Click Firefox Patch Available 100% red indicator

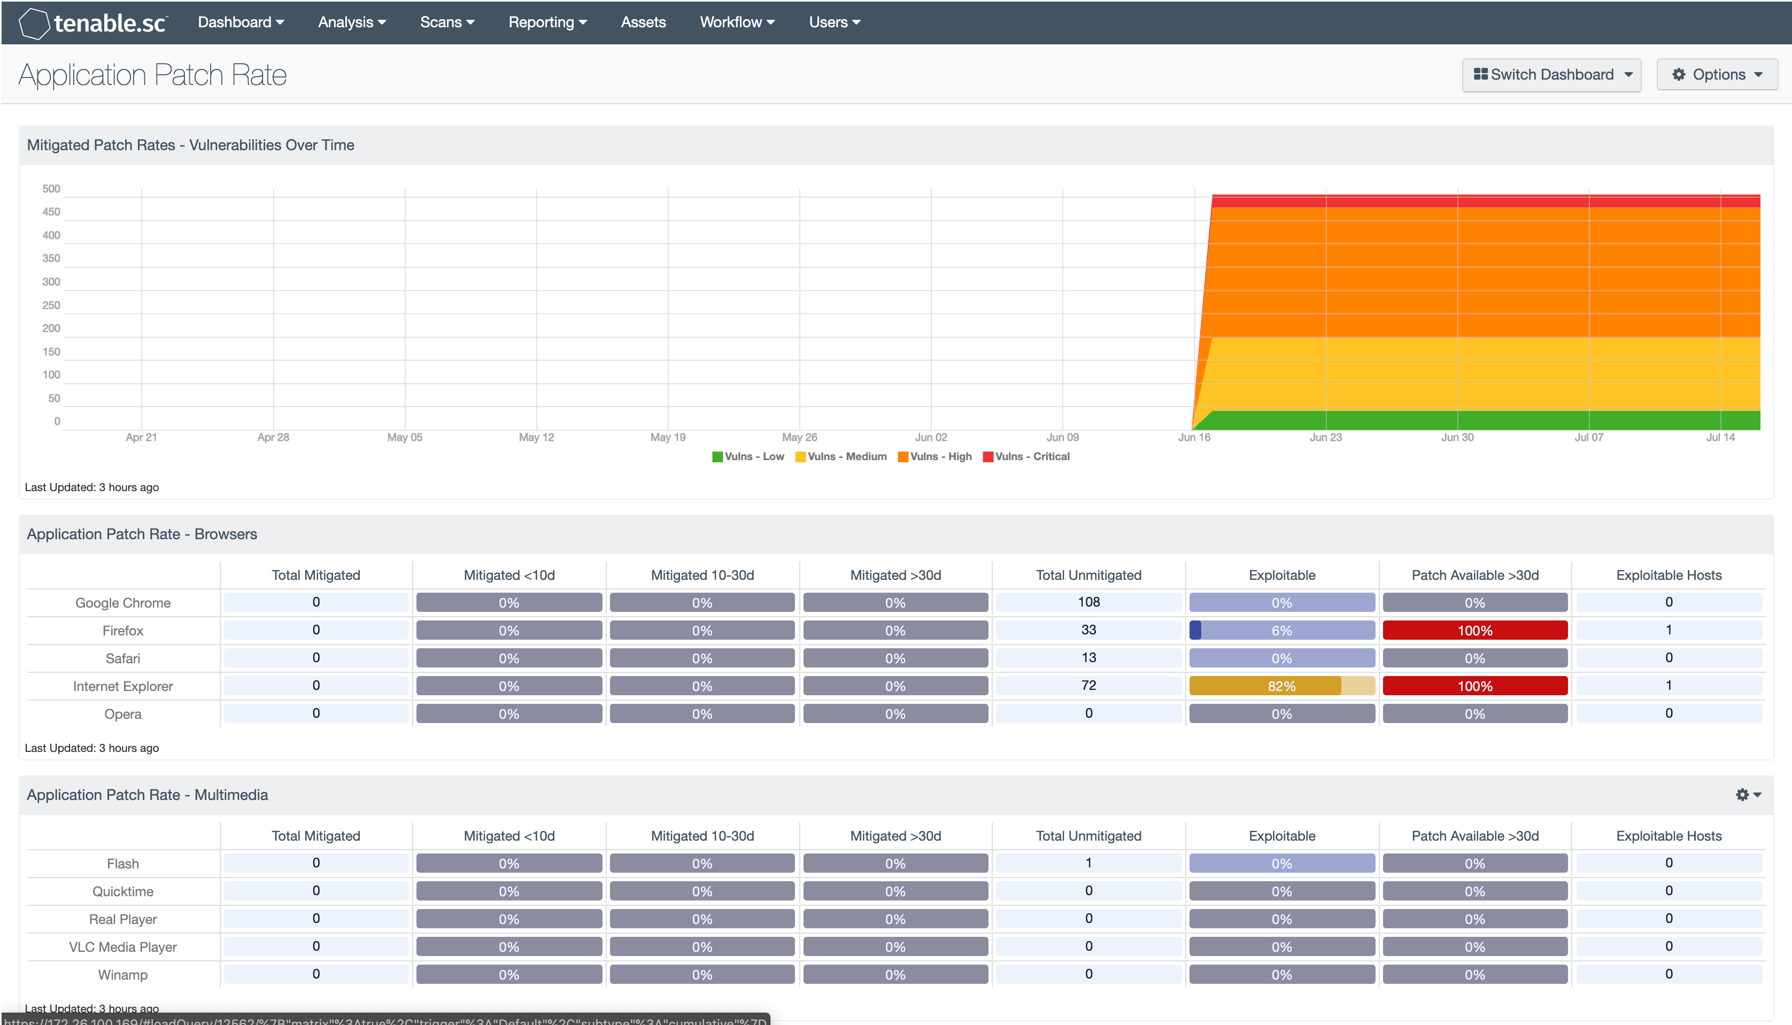[1474, 630]
